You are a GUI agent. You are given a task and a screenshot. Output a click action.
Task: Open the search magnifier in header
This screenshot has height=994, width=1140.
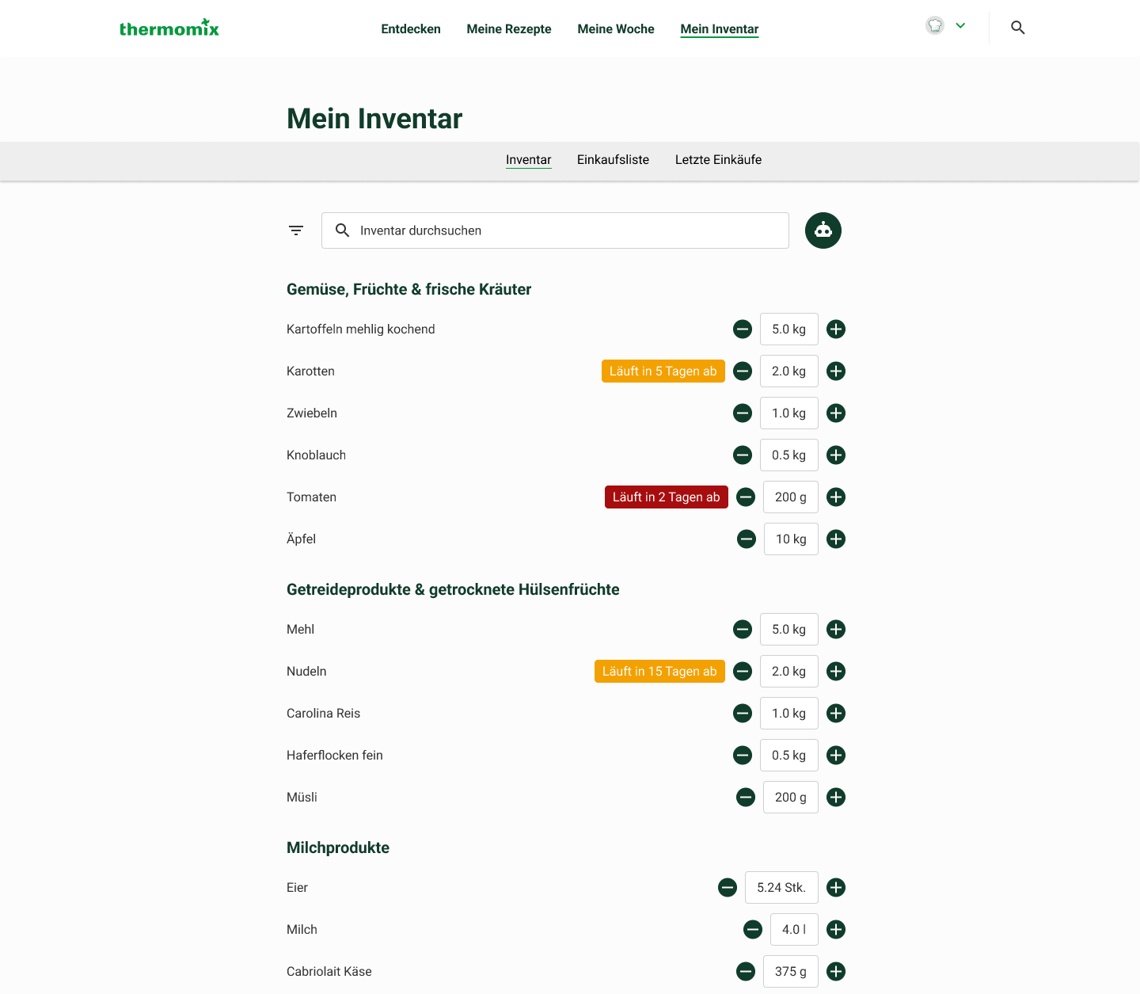[x=1017, y=28]
